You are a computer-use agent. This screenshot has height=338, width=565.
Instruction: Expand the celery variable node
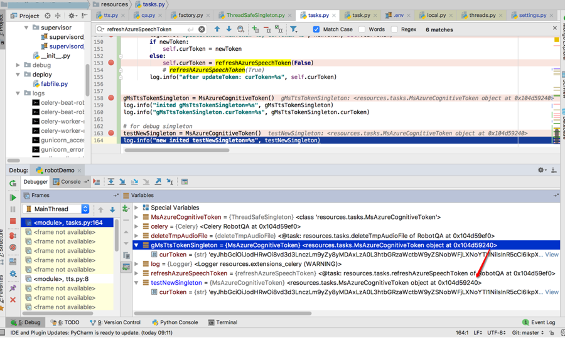pyautogui.click(x=137, y=226)
